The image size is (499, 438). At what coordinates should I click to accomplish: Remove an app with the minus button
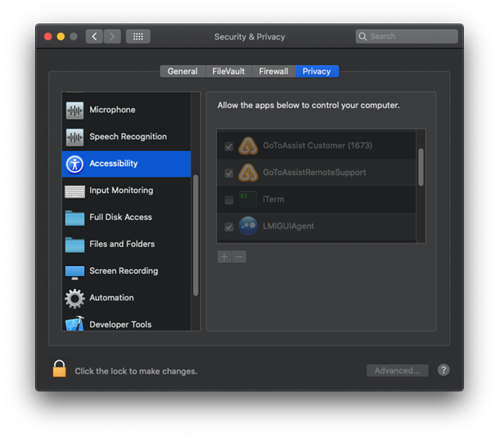pos(239,257)
